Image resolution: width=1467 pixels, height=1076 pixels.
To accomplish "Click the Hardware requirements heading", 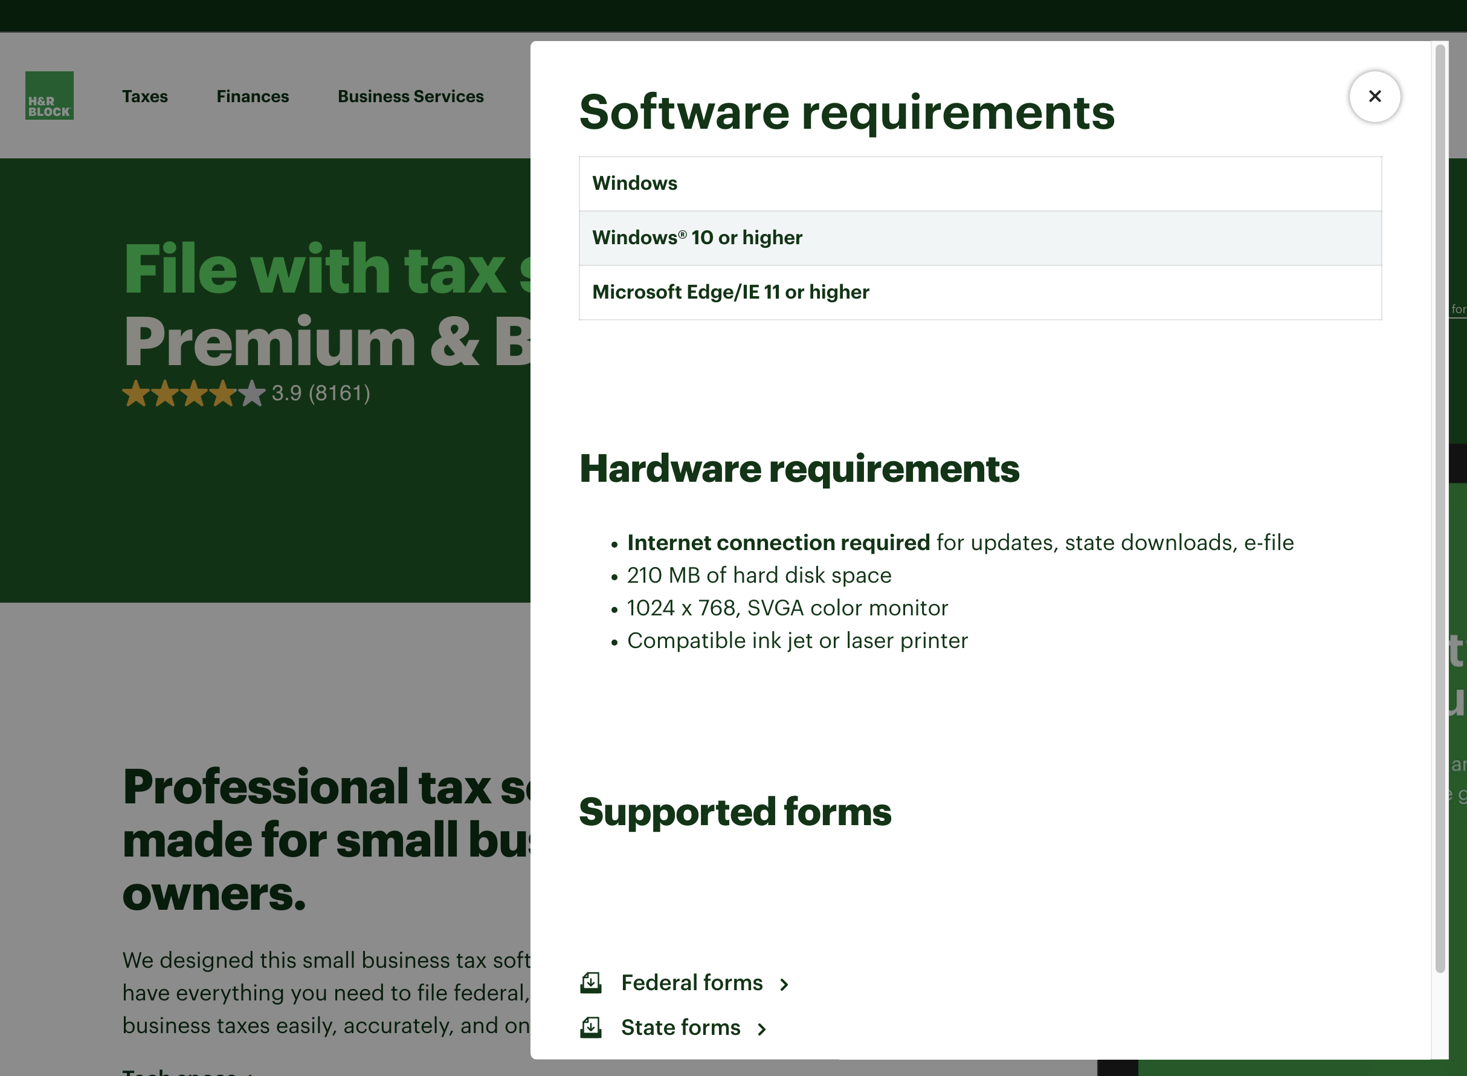I will pos(799,469).
